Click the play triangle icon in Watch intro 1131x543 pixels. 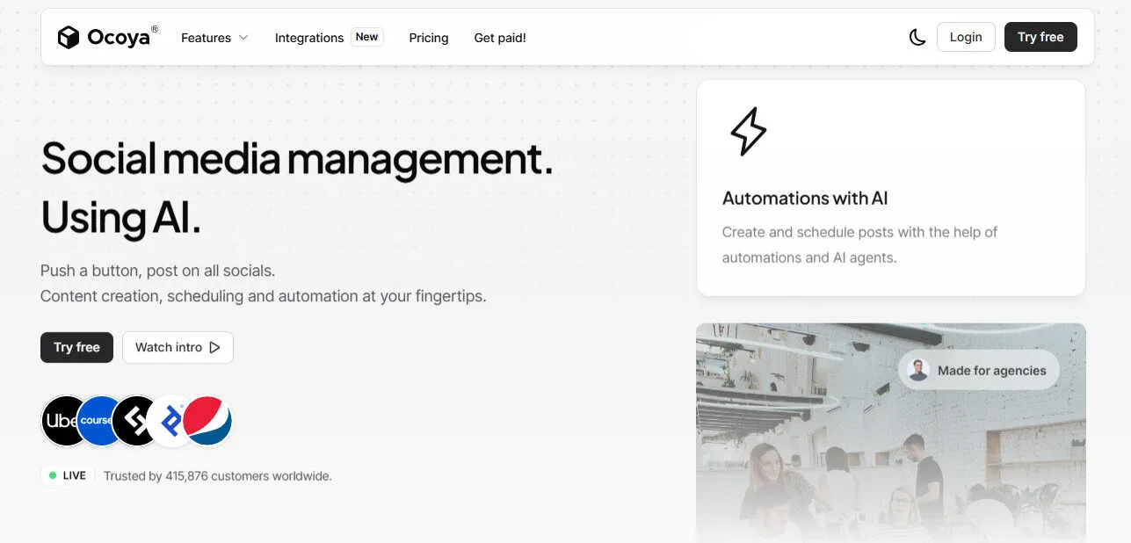[x=214, y=347]
